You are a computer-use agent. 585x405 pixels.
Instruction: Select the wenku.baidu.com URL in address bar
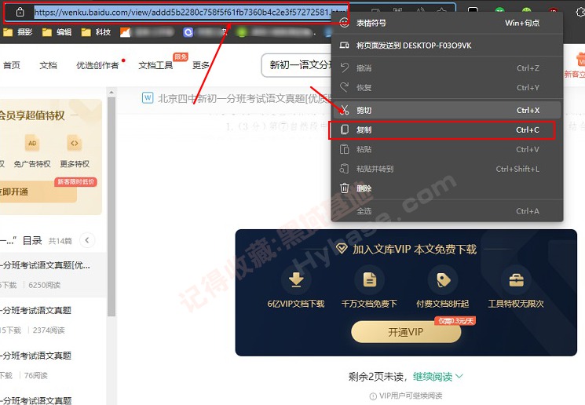tap(190, 13)
